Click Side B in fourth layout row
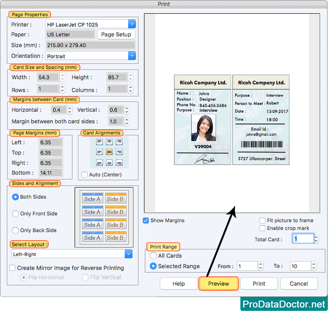This screenshot has height=311, width=328. [115, 237]
